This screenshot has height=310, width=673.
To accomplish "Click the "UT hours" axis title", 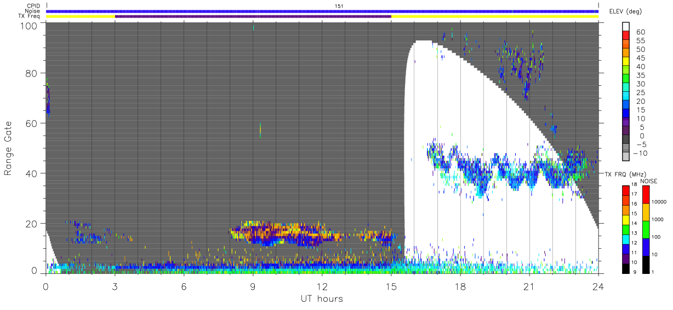I will (322, 299).
